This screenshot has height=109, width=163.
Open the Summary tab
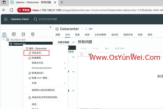coord(58,35)
